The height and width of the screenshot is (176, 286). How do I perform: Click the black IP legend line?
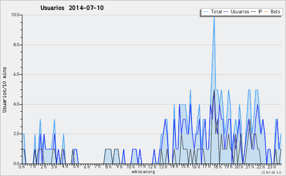(x=253, y=12)
